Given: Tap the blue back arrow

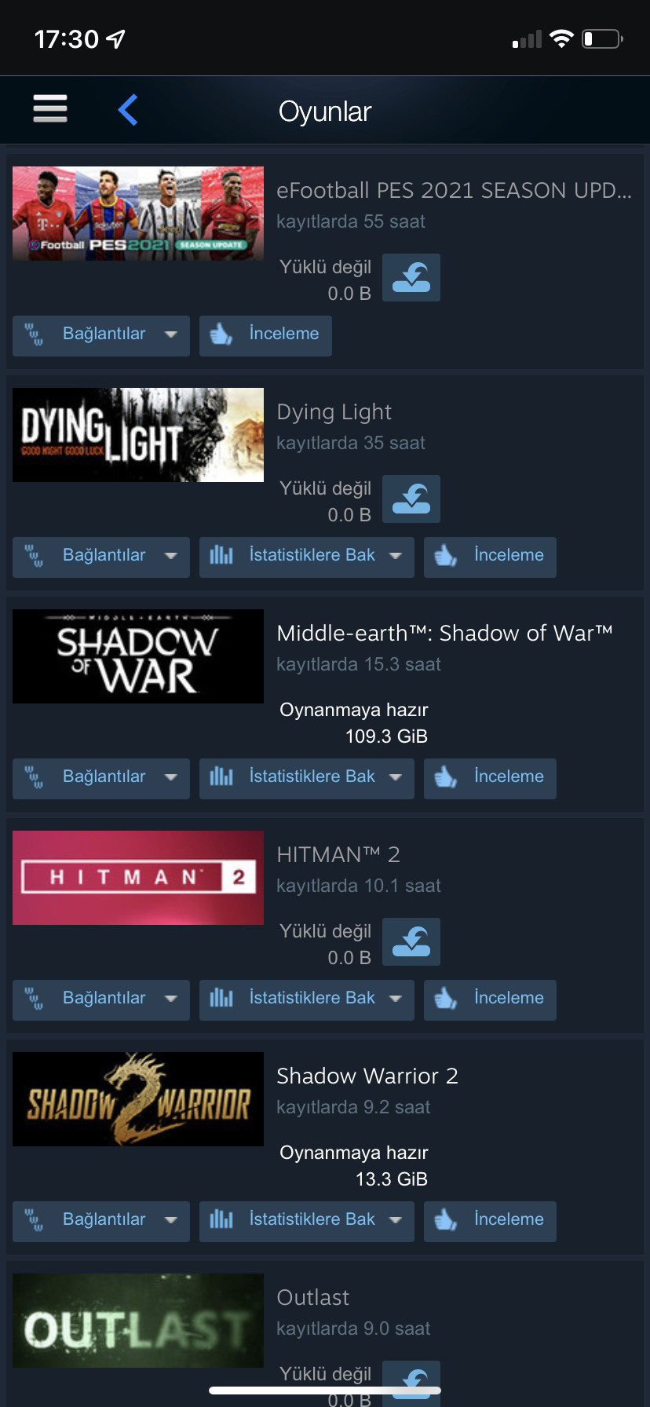Looking at the screenshot, I should (128, 110).
